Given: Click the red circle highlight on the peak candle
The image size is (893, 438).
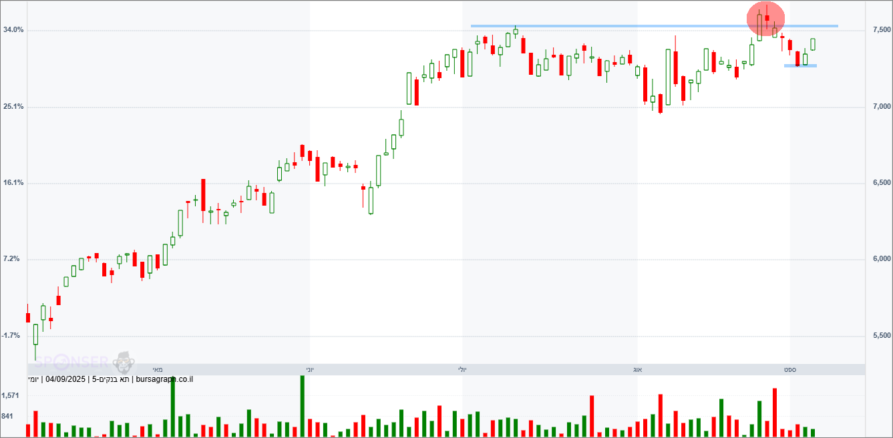Looking at the screenshot, I should pyautogui.click(x=765, y=18).
